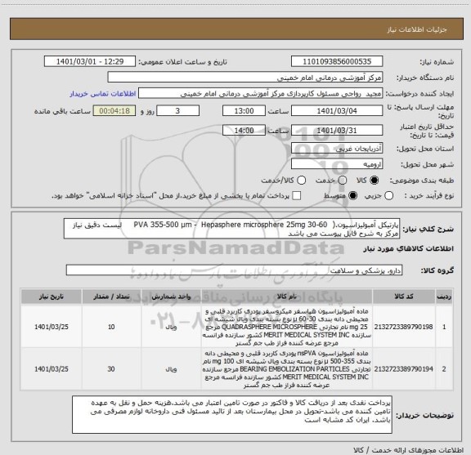
Task: Click the آذربایجان غربی province field
Action: click(337, 149)
